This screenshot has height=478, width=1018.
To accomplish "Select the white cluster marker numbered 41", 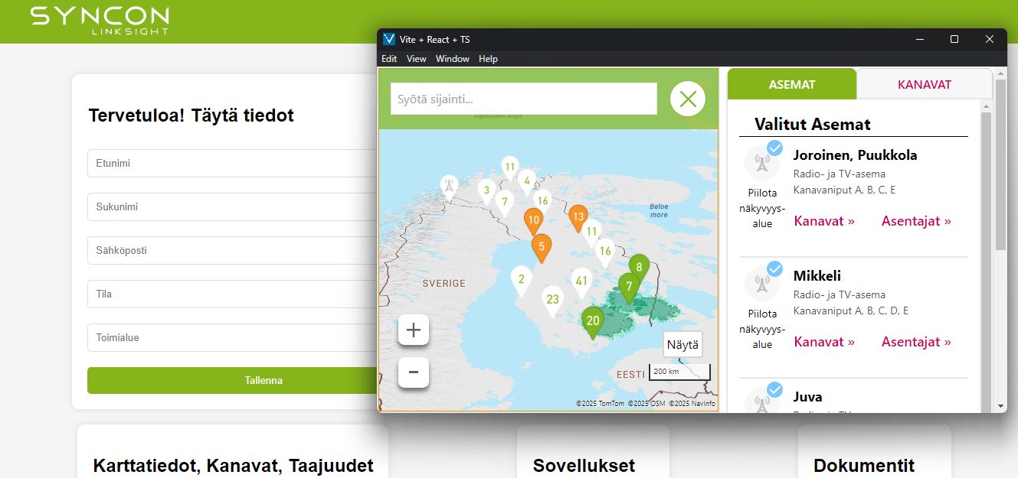I will click(x=581, y=281).
